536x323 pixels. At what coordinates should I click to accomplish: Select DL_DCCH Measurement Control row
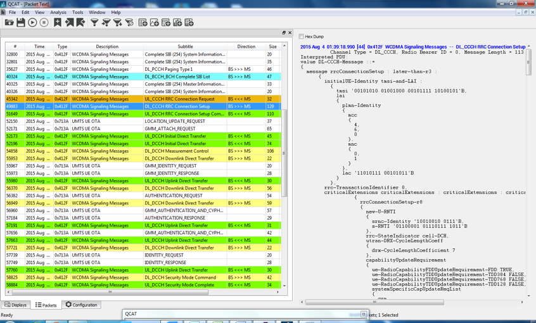(143, 151)
